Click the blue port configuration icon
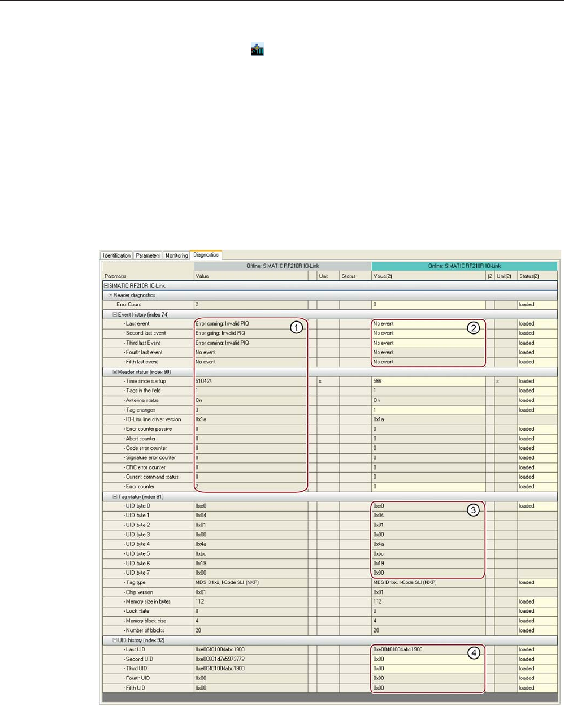Image resolution: width=564 pixels, height=706 pixels. pyautogui.click(x=257, y=50)
